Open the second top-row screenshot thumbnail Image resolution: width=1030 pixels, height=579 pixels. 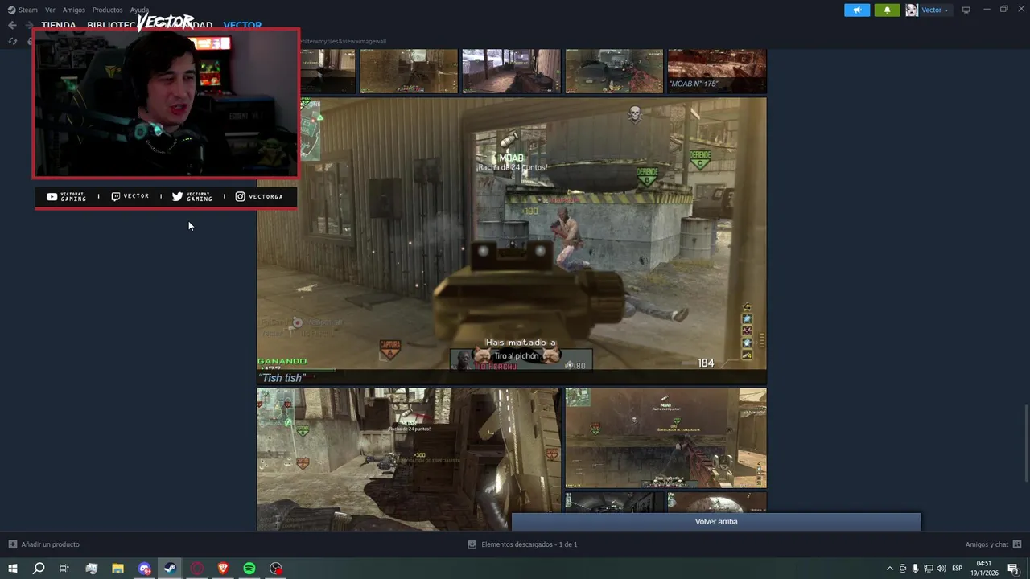click(409, 71)
